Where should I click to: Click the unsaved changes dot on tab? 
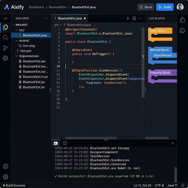(x=85, y=18)
